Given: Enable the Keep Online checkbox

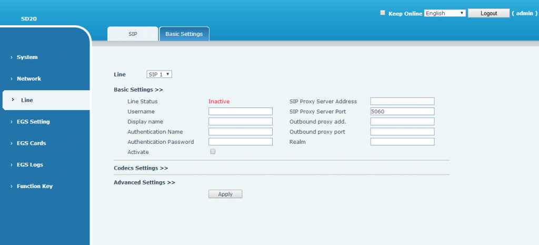Looking at the screenshot, I should [x=383, y=13].
